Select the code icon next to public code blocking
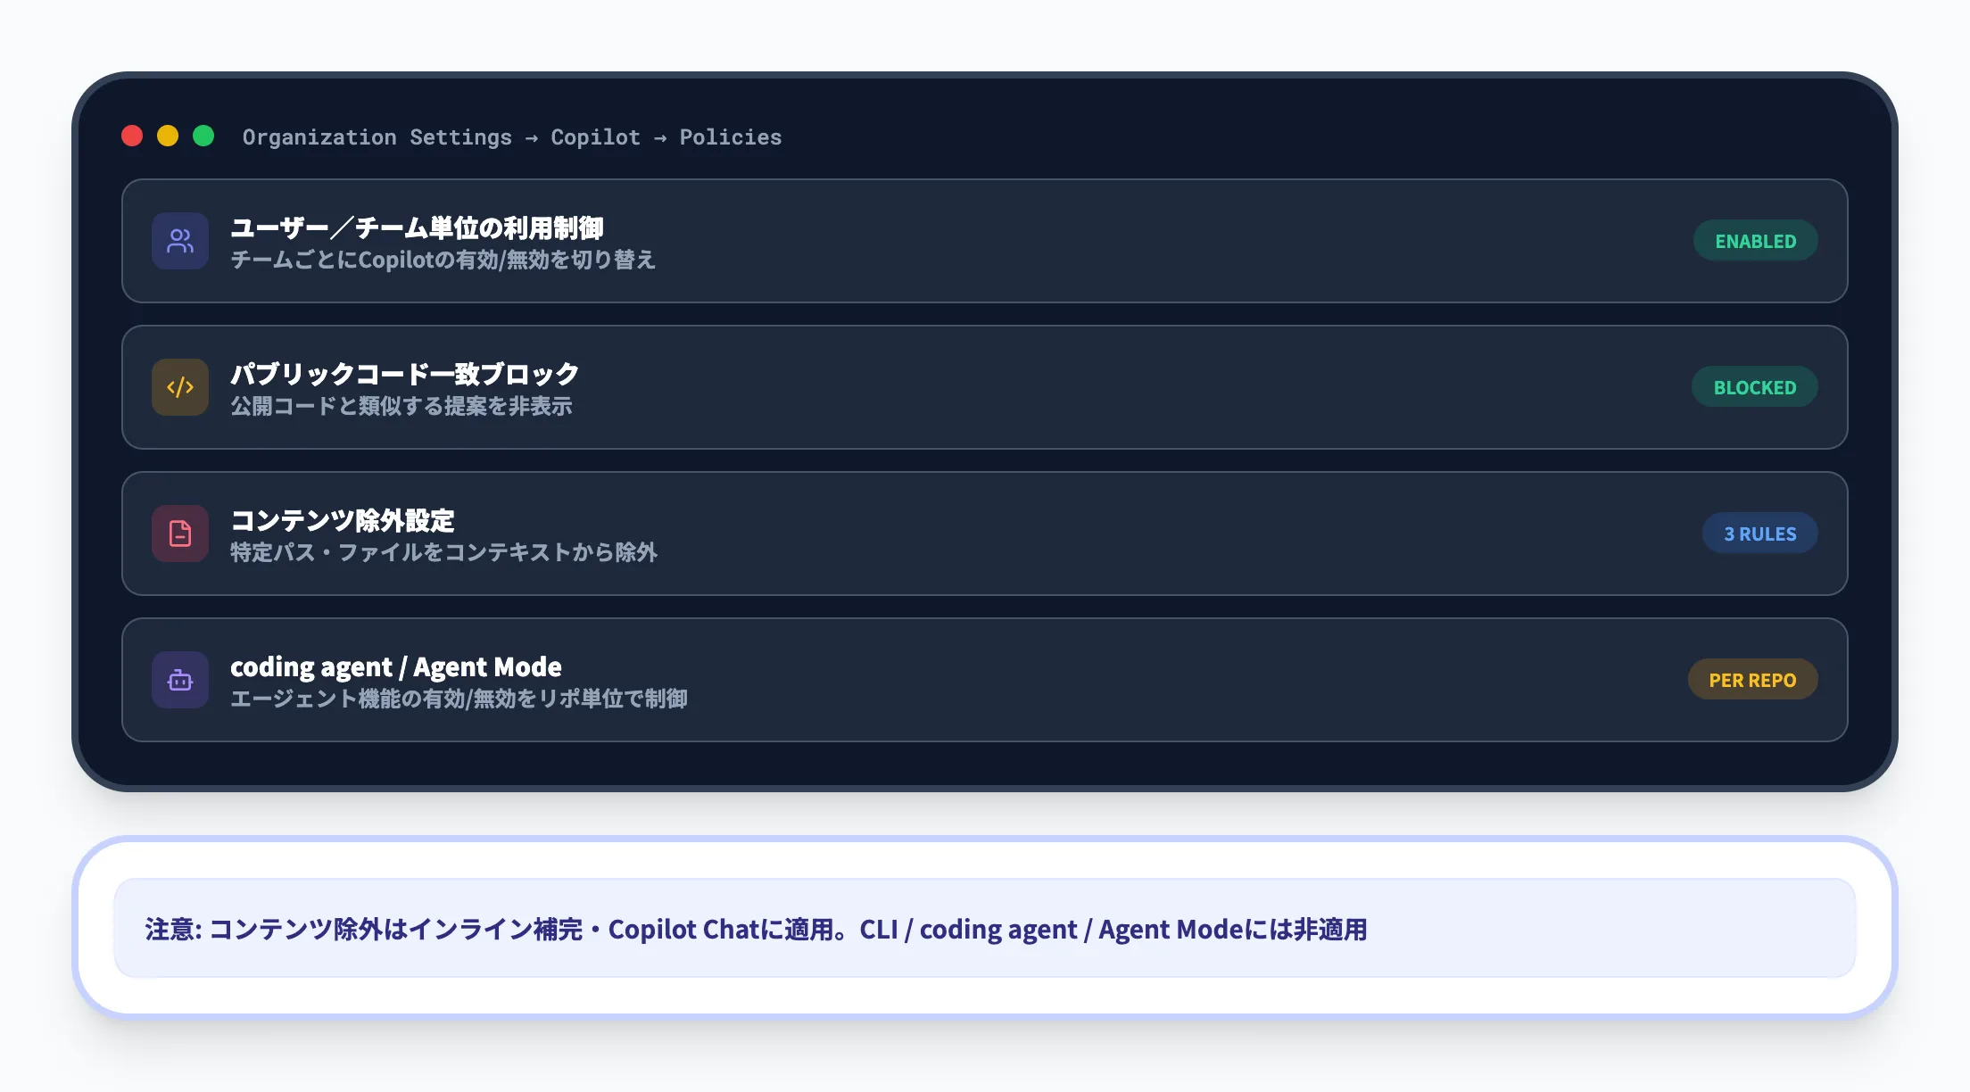 pyautogui.click(x=179, y=386)
